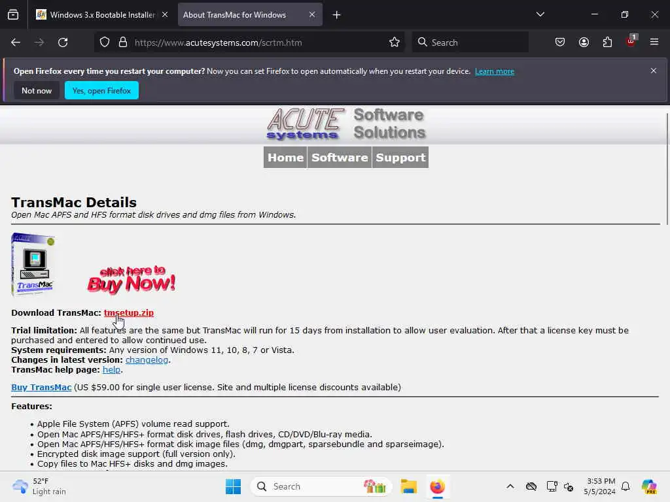Close the About TransMac for Windows tab

(x=312, y=14)
